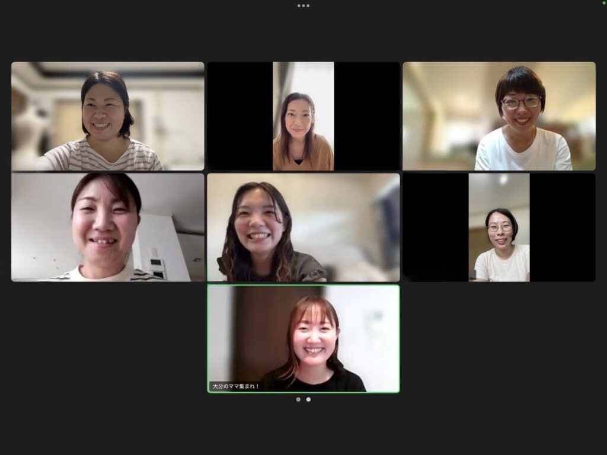The height and width of the screenshot is (455, 607).
Task: Go to the first gallery page dot
Action: pos(298,399)
